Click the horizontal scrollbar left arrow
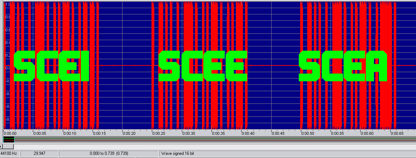The height and width of the screenshot is (158, 416). pyautogui.click(x=1, y=146)
